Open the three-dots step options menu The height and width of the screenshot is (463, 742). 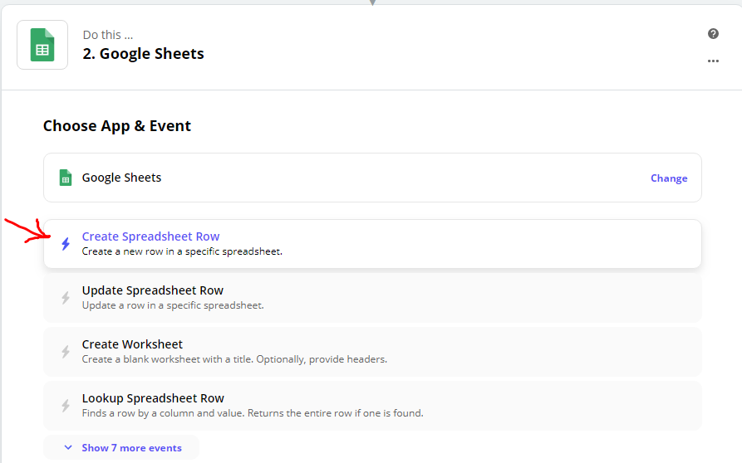click(713, 61)
